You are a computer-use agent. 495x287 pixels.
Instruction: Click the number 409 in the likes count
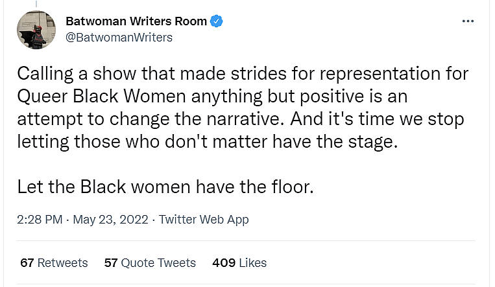coord(223,262)
